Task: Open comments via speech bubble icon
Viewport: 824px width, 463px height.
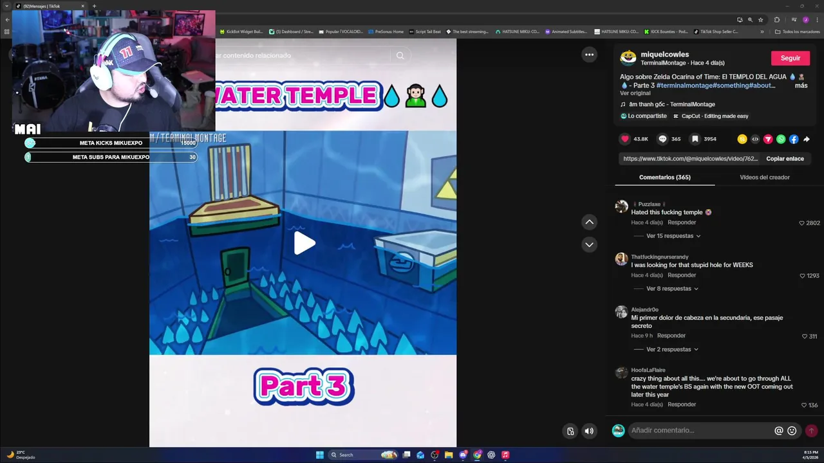Action: click(662, 139)
